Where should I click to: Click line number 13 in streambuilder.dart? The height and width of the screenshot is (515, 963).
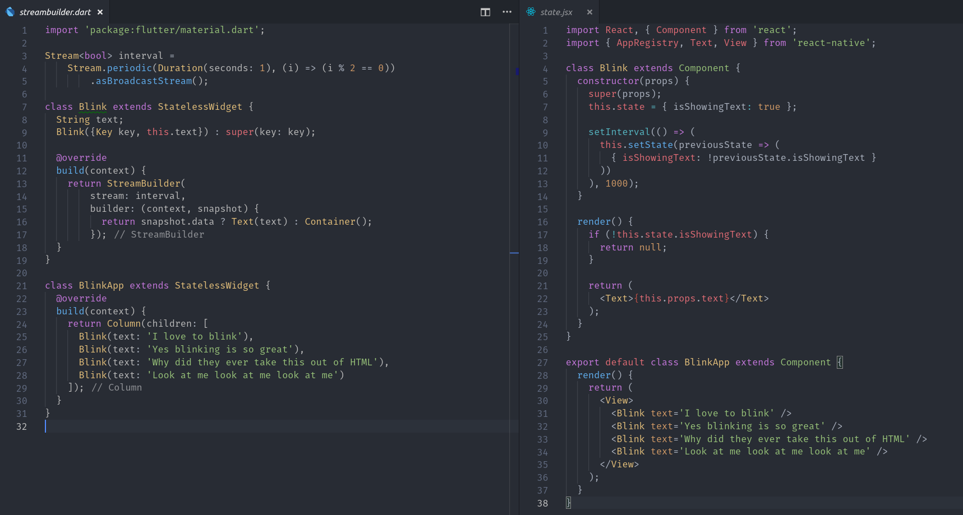point(21,183)
